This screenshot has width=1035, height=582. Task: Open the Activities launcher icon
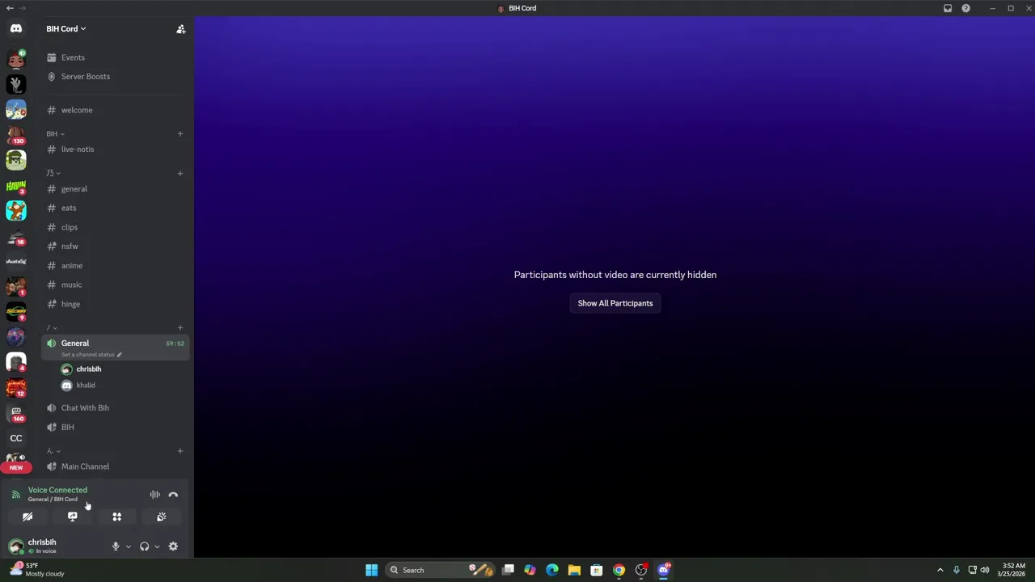tap(116, 517)
